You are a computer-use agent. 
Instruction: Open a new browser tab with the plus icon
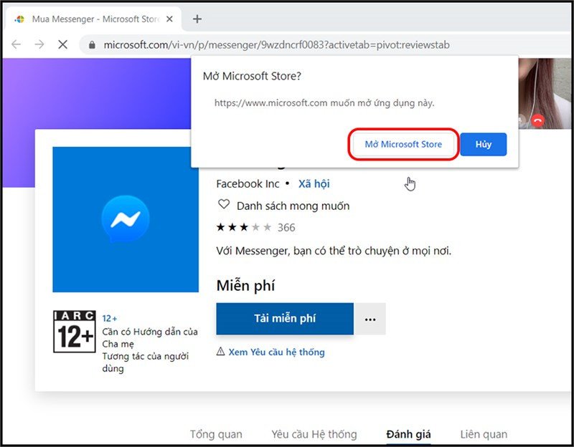point(197,20)
